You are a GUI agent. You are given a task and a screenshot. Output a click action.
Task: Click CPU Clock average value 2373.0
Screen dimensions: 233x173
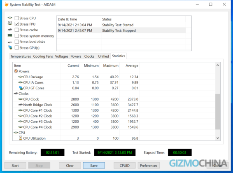click(133, 99)
